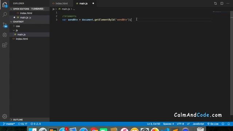
Task: Open the Trash in the Dock
Action: [x=200, y=129]
